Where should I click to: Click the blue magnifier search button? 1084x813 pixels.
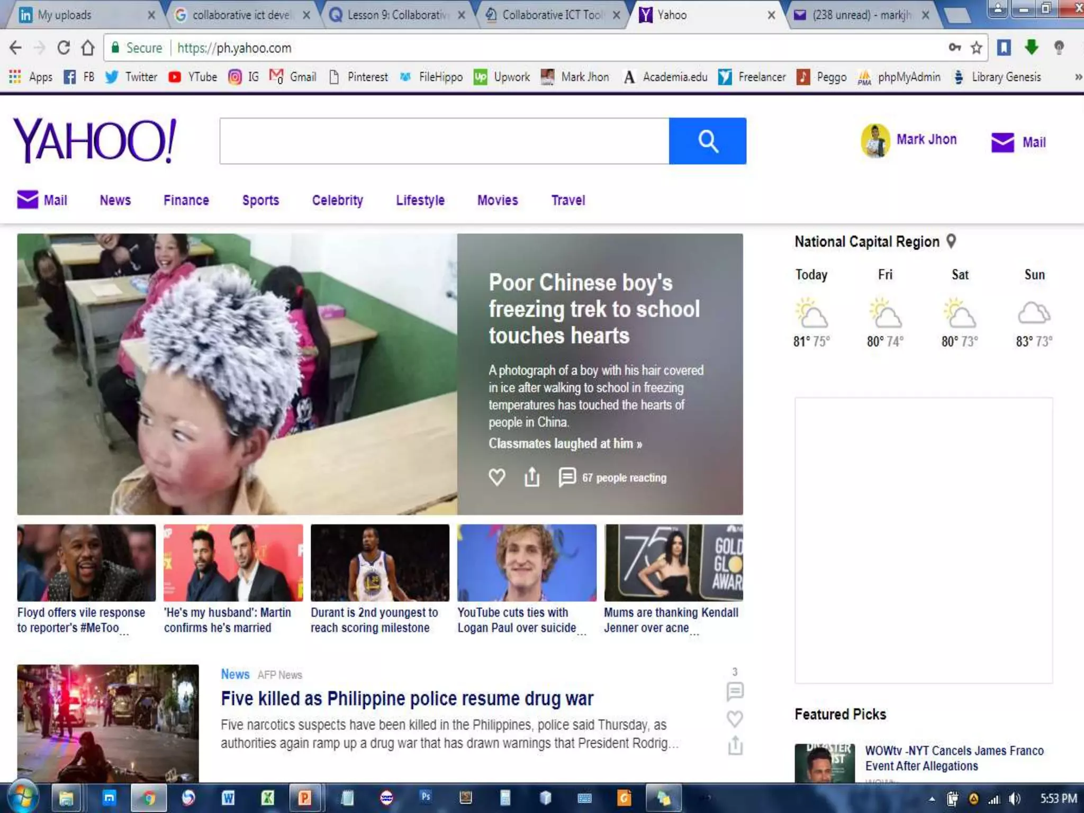(707, 141)
